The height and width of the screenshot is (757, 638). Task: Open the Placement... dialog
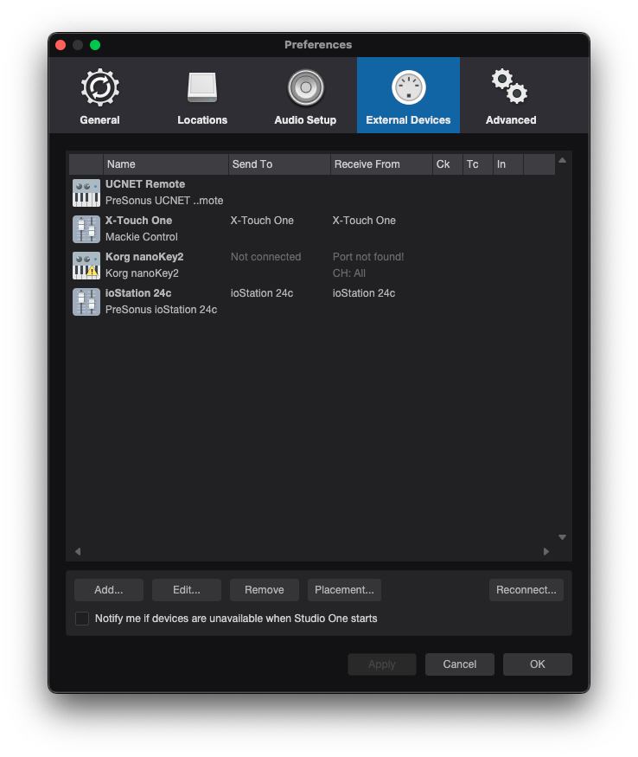(x=344, y=590)
